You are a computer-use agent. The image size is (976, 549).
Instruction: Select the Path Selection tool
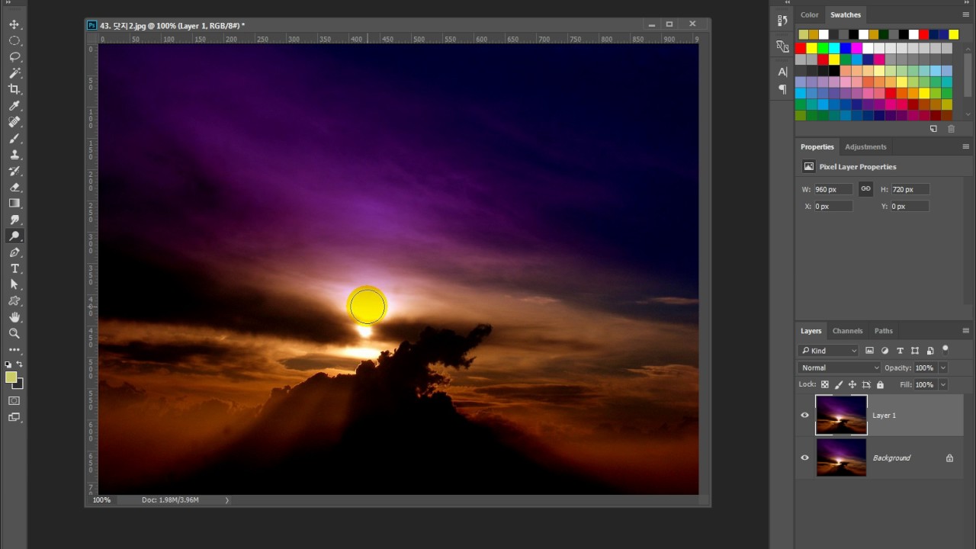point(14,284)
